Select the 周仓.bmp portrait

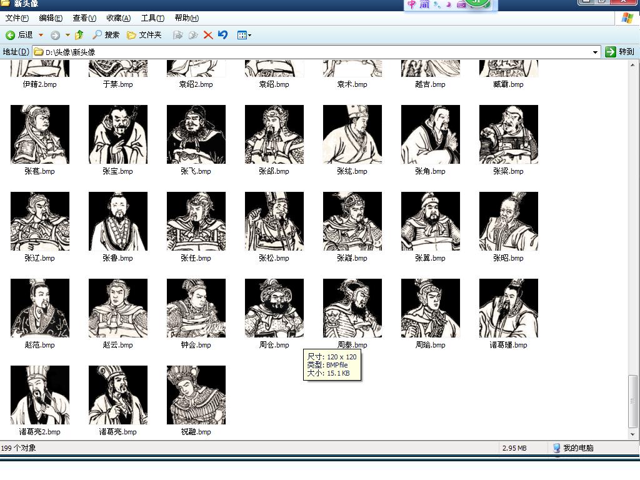pos(274,308)
